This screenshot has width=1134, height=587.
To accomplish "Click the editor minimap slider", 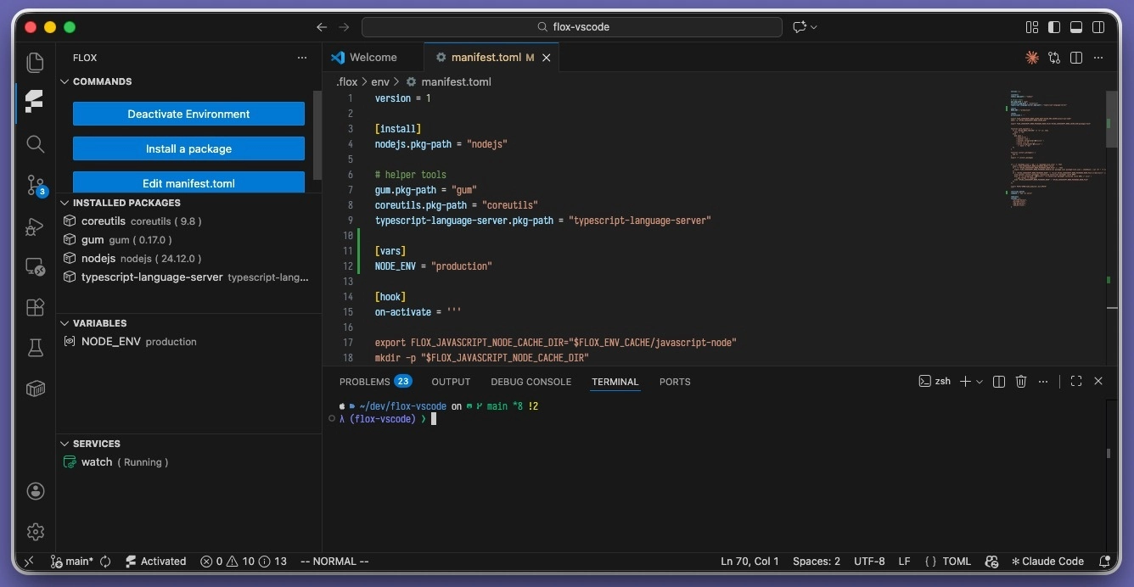I will pyautogui.click(x=1112, y=119).
